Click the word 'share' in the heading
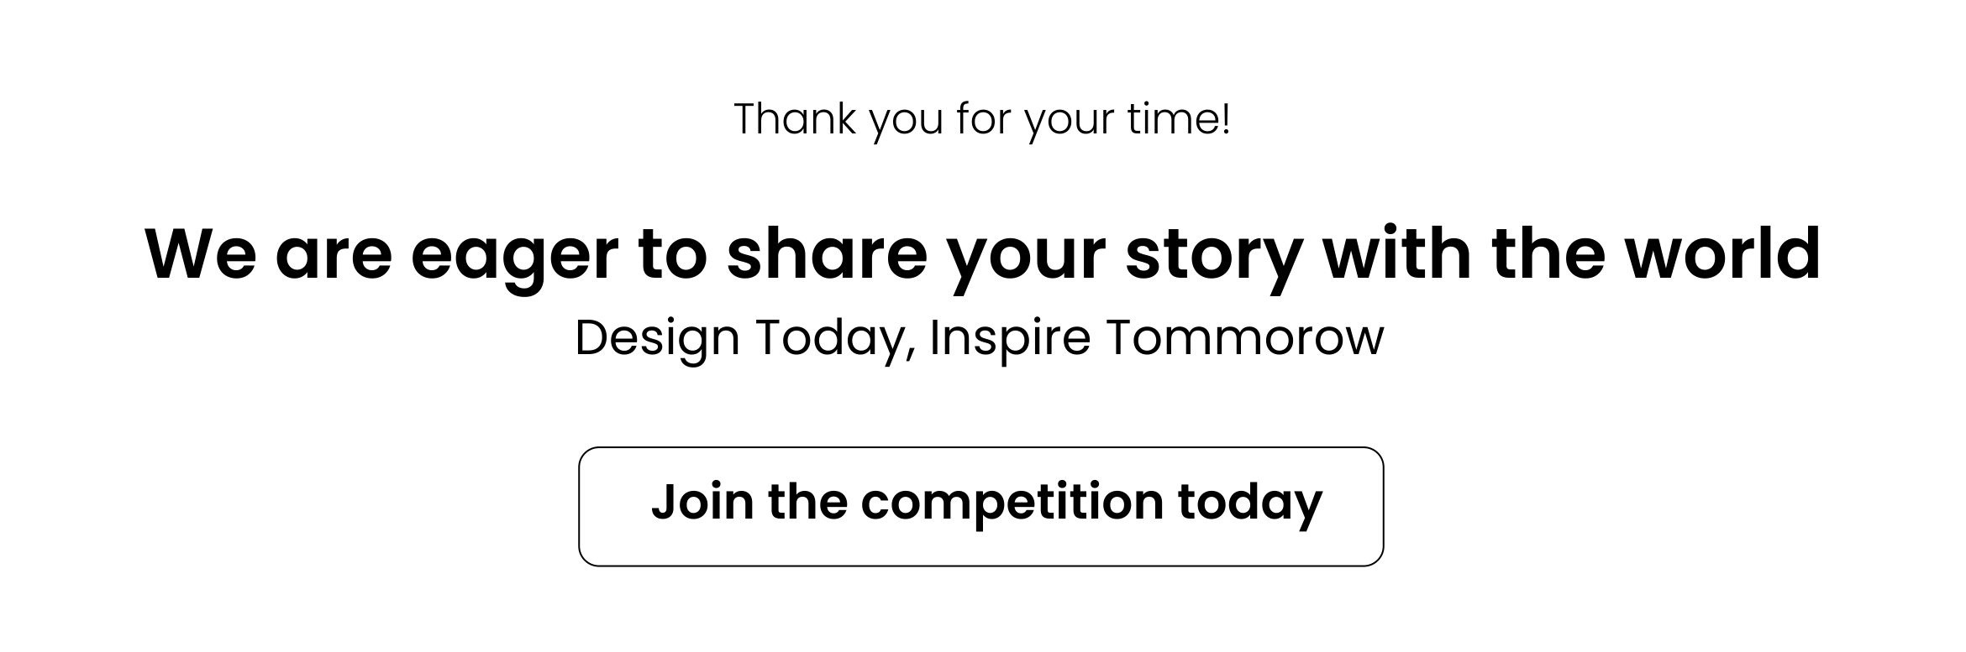The image size is (1966, 652). click(x=827, y=252)
